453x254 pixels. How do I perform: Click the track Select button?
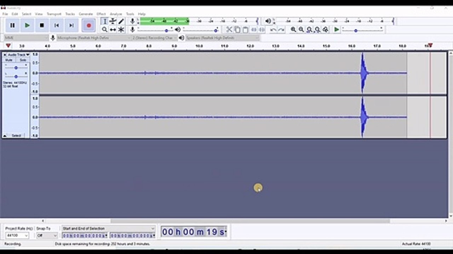(x=16, y=135)
